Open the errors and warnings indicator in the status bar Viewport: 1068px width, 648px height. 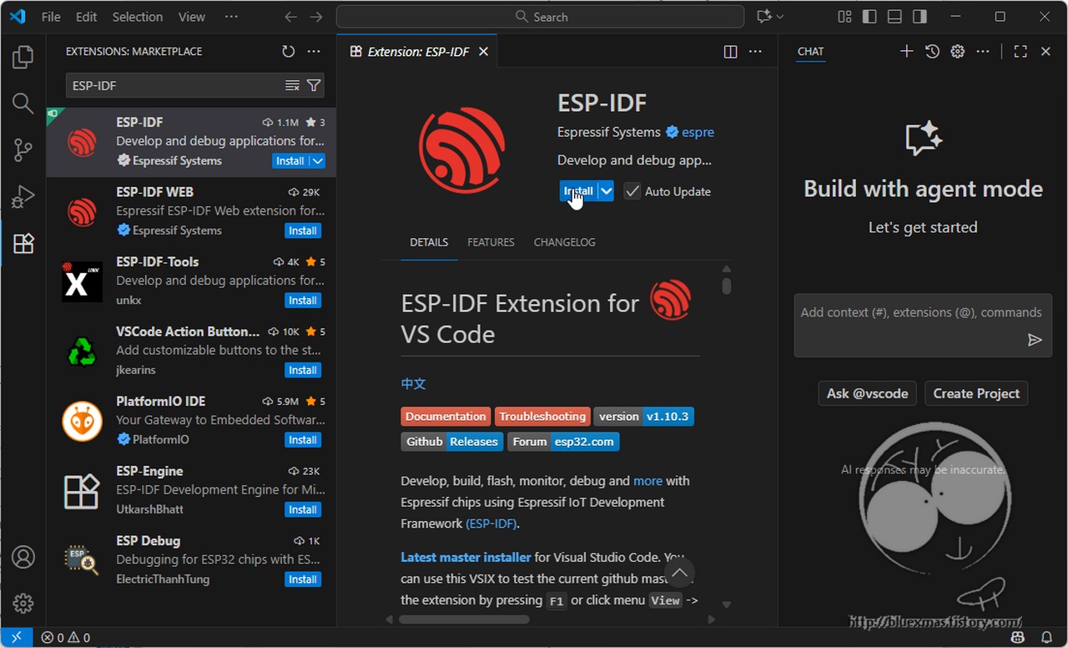pos(66,638)
